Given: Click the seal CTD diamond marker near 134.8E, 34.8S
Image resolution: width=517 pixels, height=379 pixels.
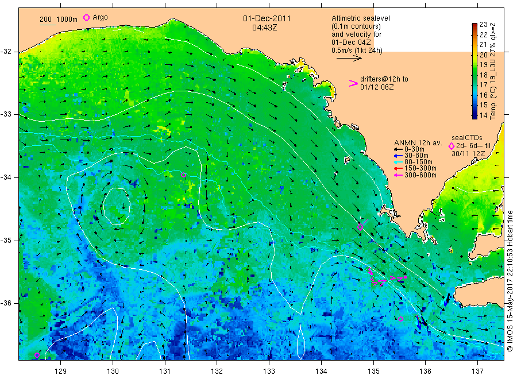Looking at the screenshot, I should point(360,227).
